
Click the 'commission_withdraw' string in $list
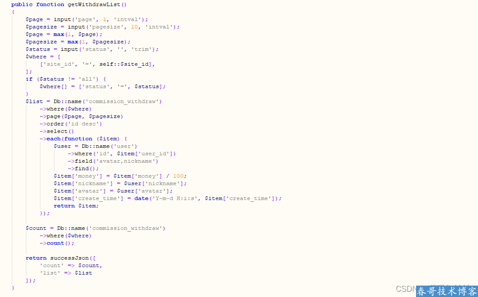(124, 101)
